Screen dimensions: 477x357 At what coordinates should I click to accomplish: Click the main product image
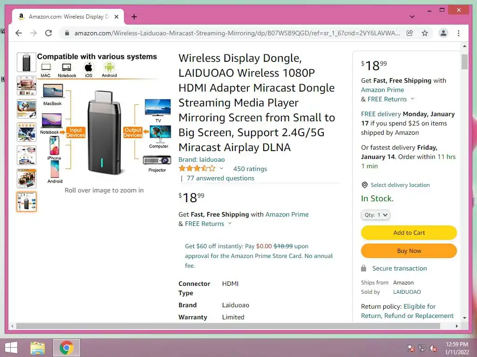(104, 119)
